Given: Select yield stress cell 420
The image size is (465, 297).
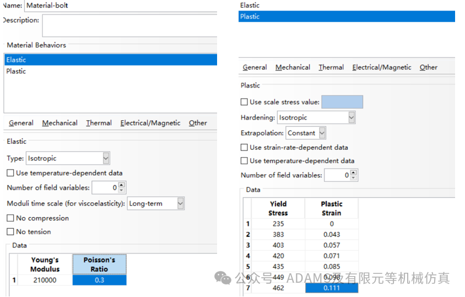Looking at the screenshot, I should coord(278,256).
